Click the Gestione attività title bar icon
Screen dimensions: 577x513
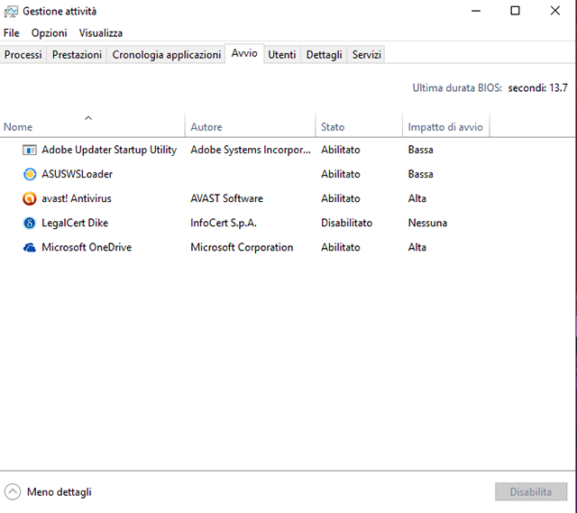click(11, 12)
